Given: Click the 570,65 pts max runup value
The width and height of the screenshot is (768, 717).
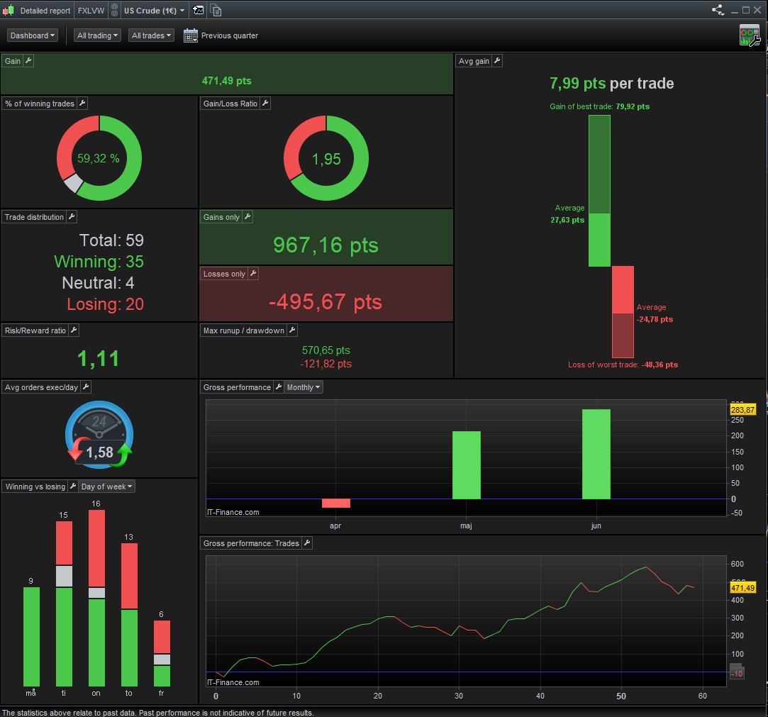Looking at the screenshot, I should (x=325, y=350).
